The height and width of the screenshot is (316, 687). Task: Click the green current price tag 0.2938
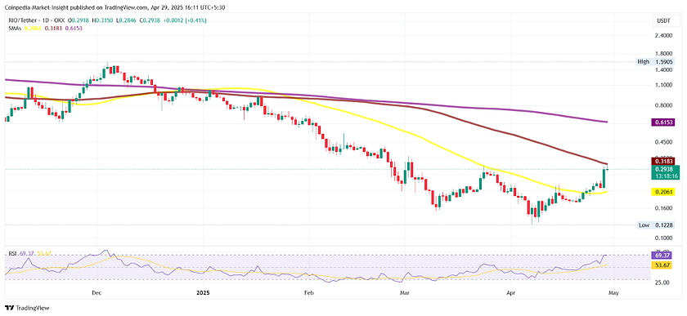click(x=665, y=169)
